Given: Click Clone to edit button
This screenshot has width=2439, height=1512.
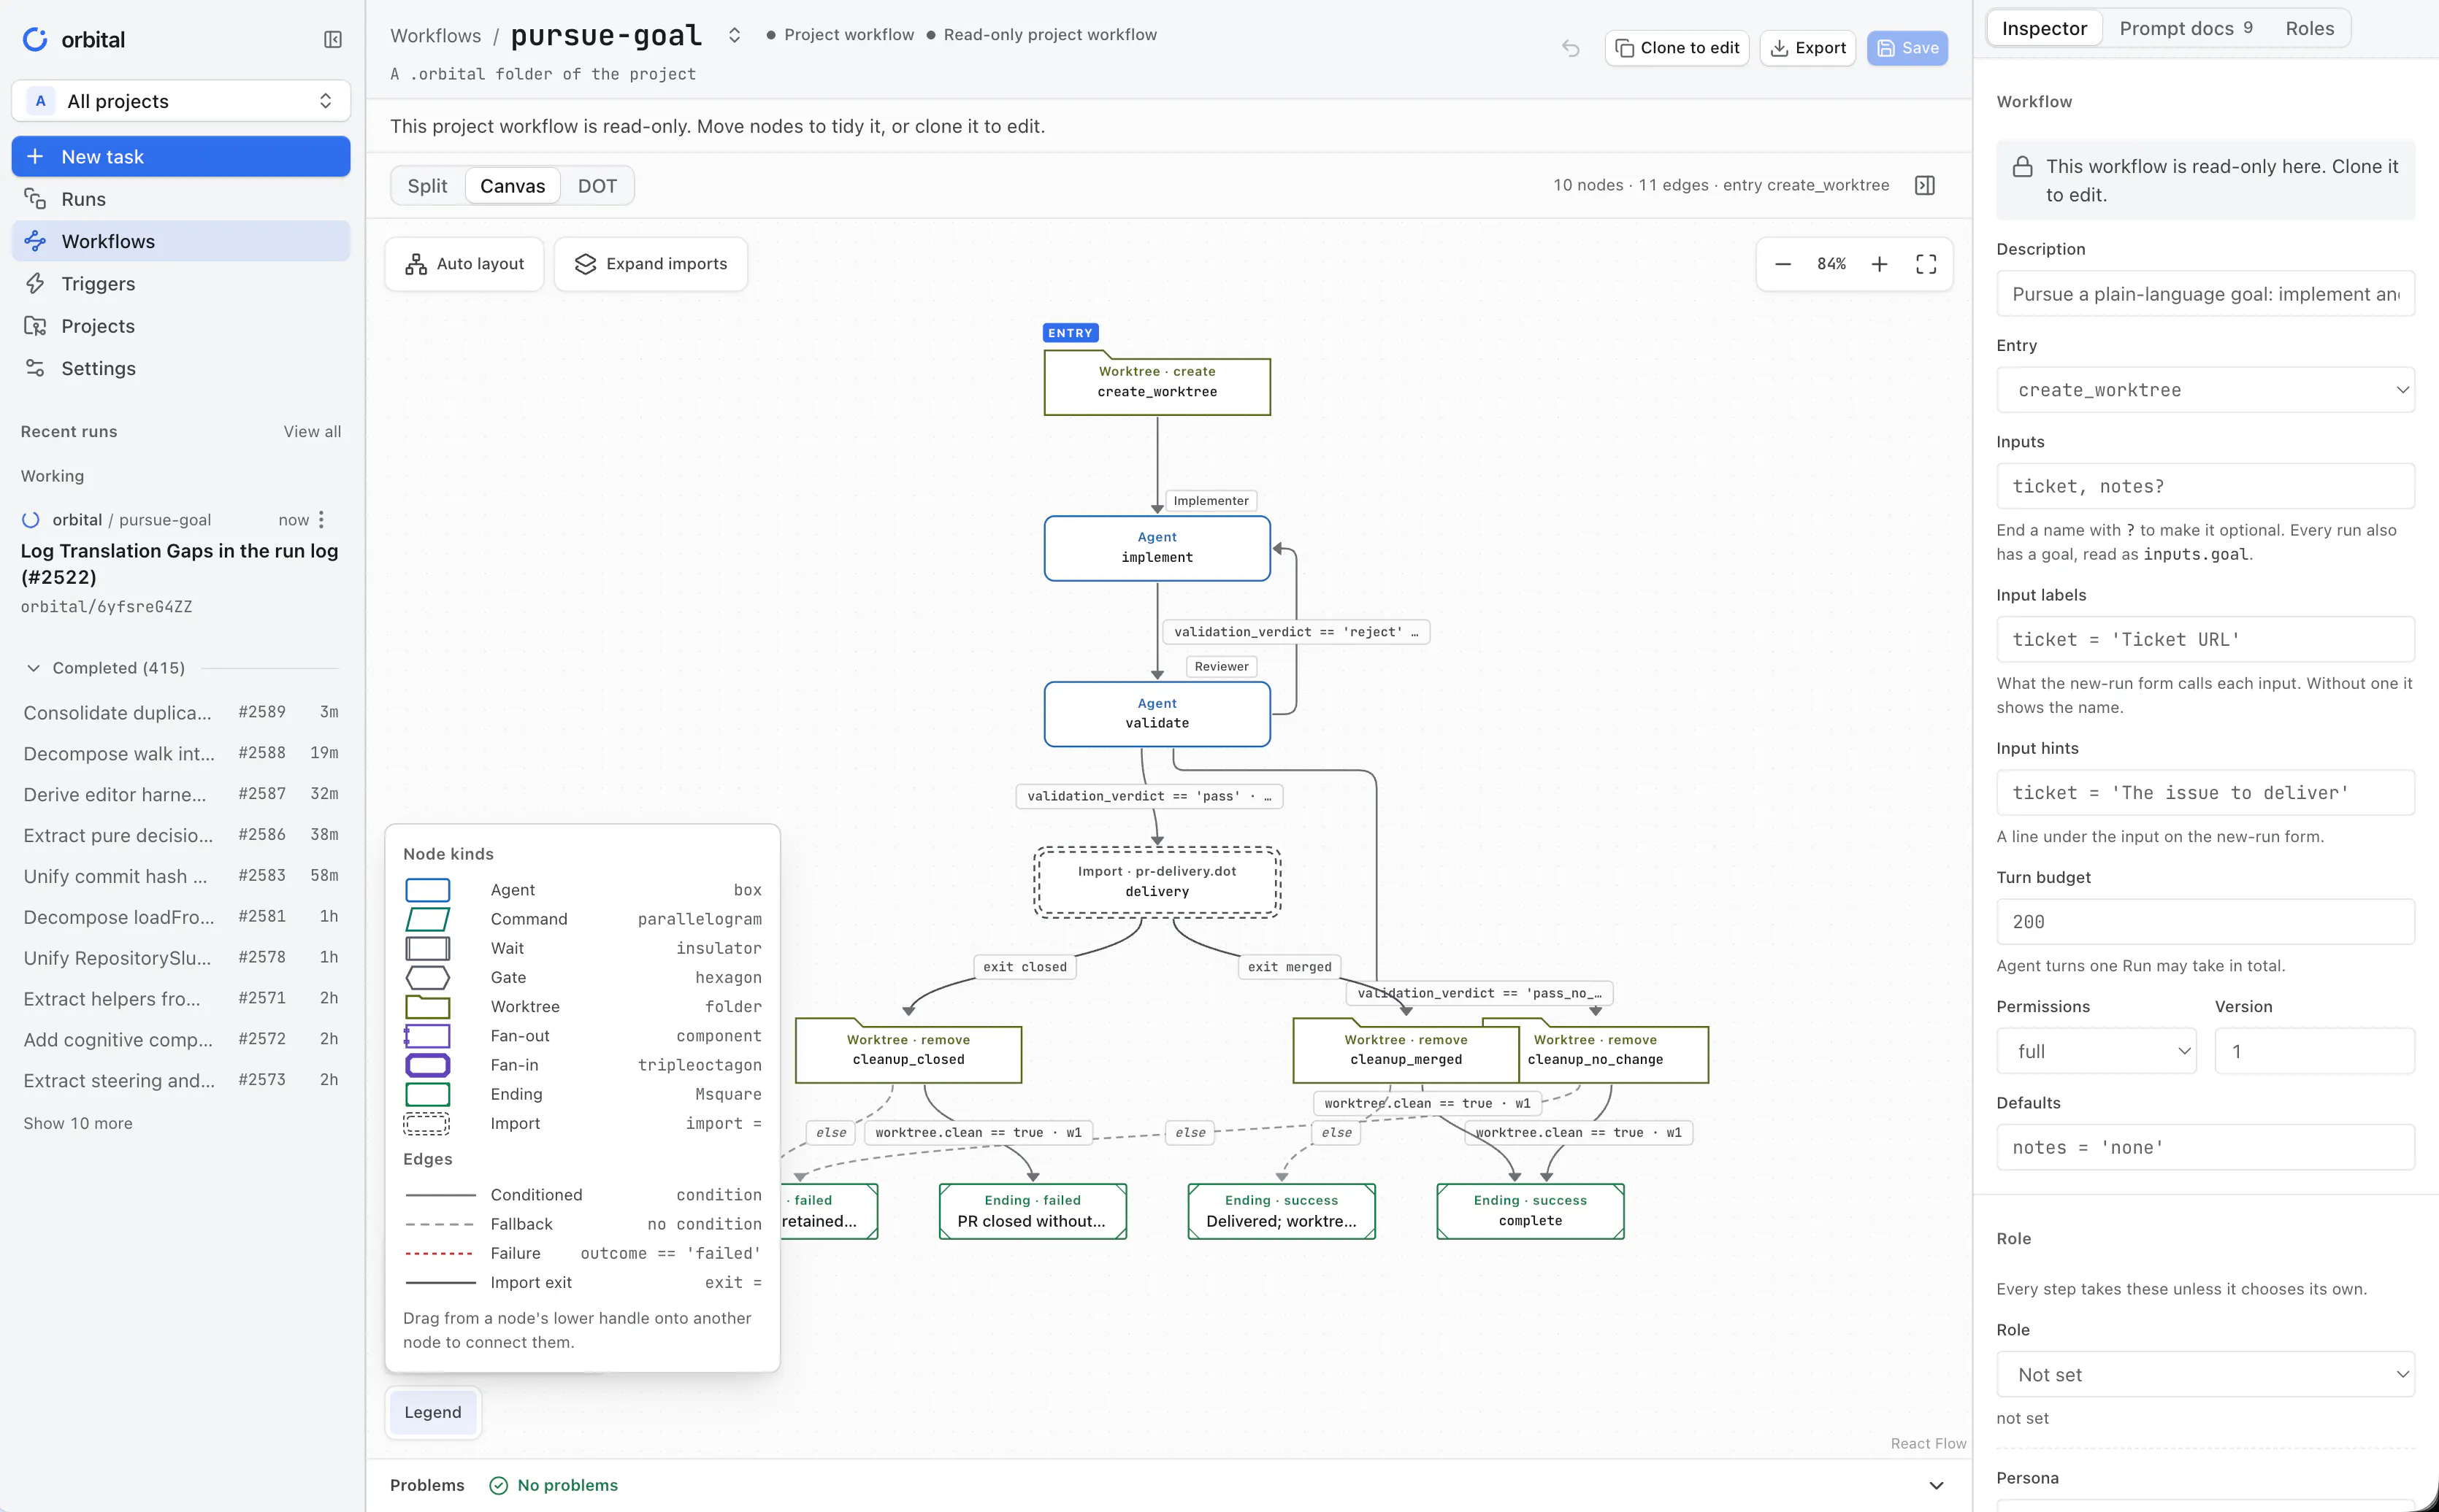Looking at the screenshot, I should (1677, 48).
